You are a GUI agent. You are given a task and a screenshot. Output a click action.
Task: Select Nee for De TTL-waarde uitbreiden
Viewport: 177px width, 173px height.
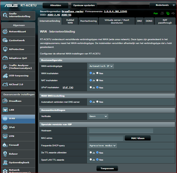click(97, 152)
